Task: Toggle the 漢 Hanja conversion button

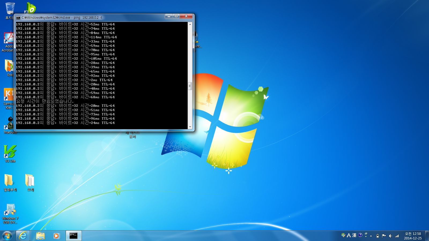Action: [354, 235]
